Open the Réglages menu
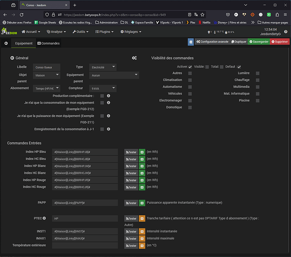Screen dimensions: 291x257 131,32
